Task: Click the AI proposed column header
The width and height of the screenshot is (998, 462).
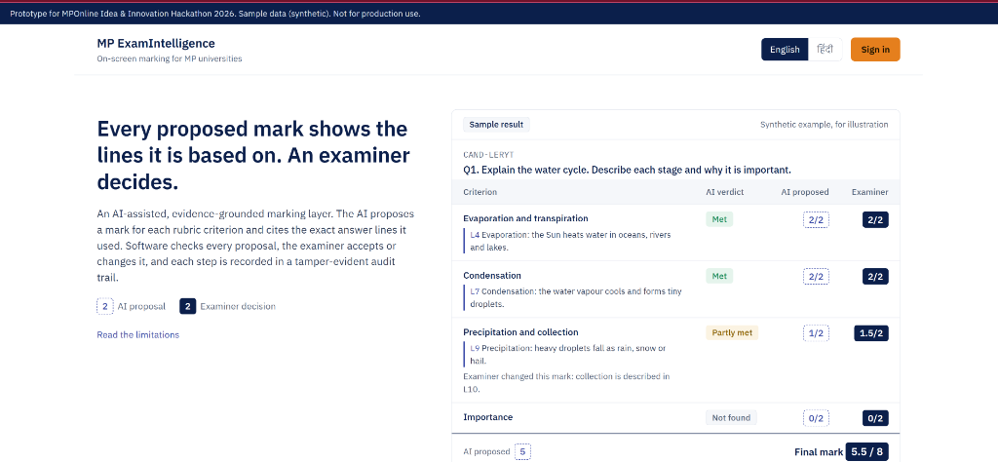Action: (x=805, y=192)
